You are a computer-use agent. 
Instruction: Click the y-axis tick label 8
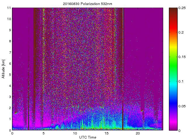[10, 41]
